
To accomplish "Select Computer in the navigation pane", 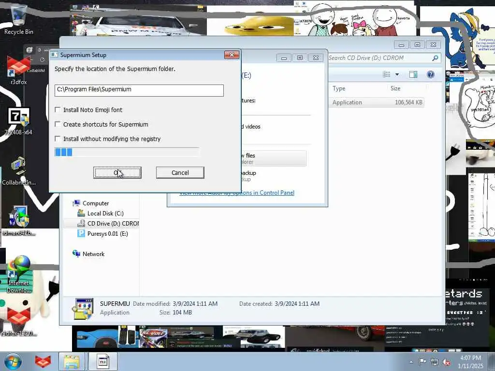I will click(x=96, y=203).
